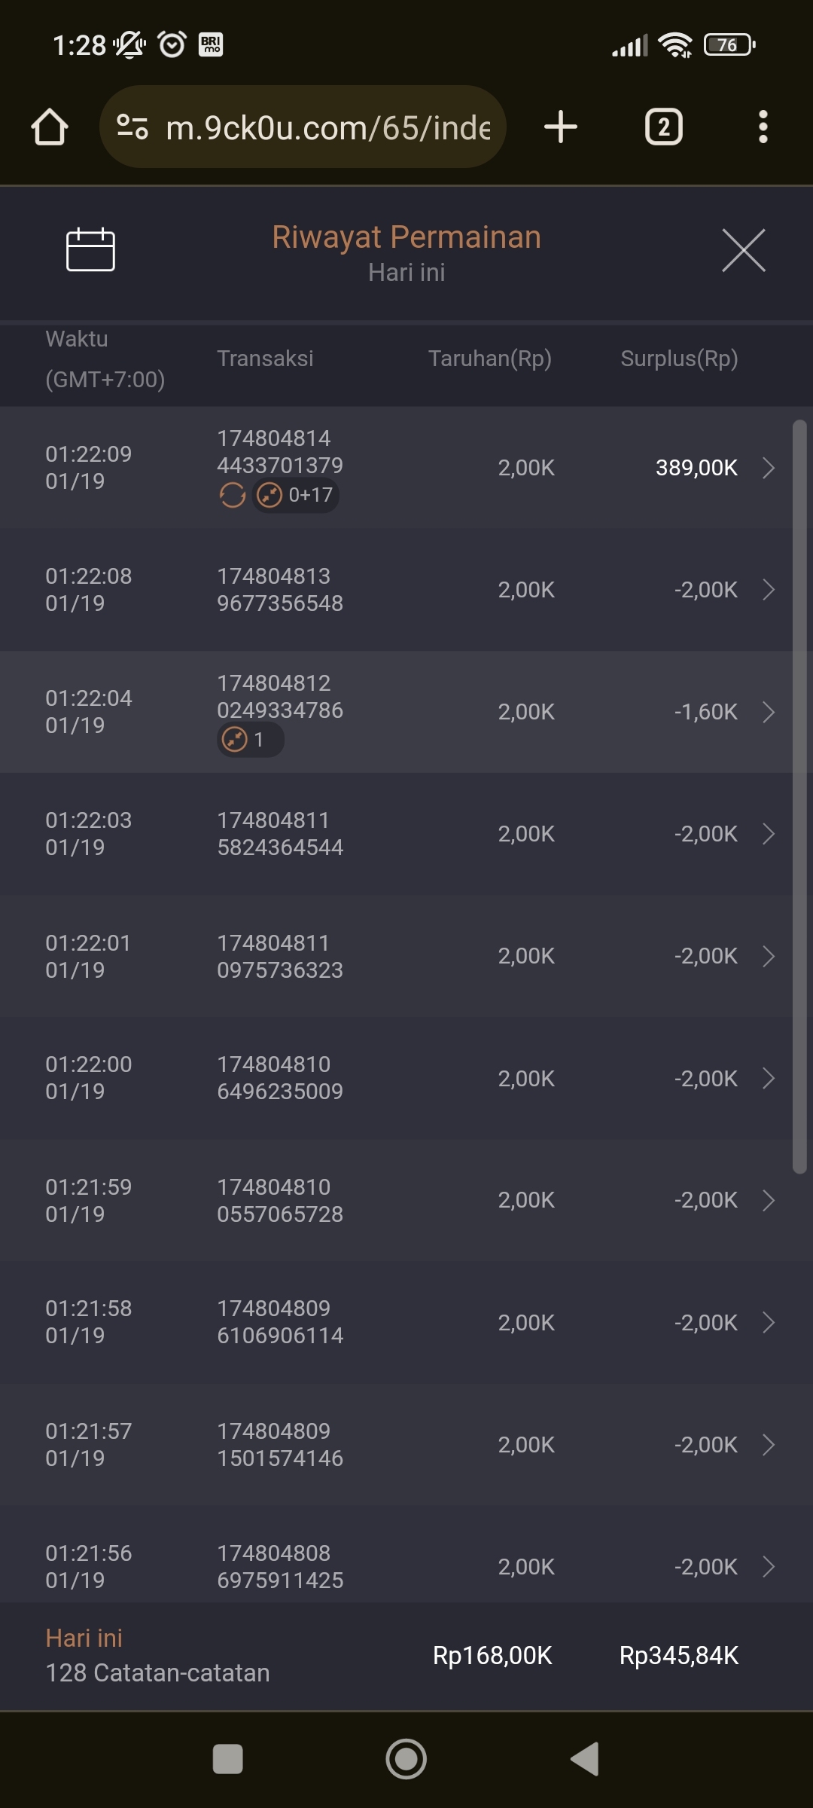Expand the 01:22:08 transaction row chevron

pos(768,590)
